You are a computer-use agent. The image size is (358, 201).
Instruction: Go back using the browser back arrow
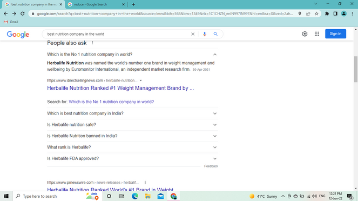(6, 14)
